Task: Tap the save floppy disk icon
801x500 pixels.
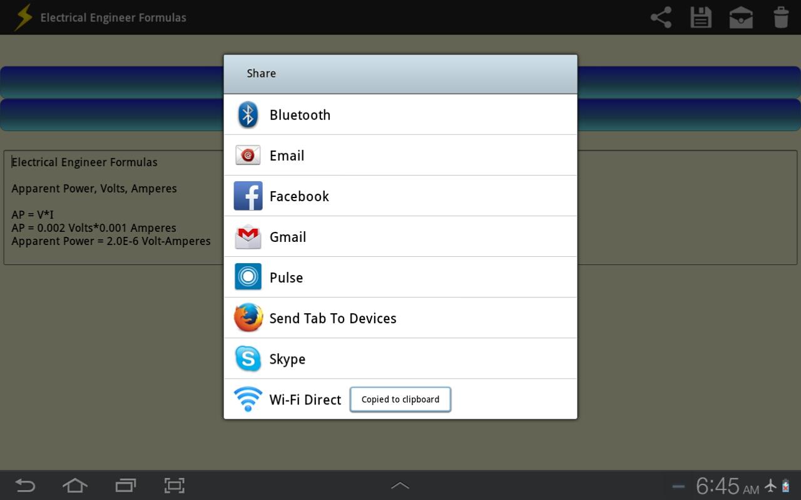Action: (x=701, y=17)
